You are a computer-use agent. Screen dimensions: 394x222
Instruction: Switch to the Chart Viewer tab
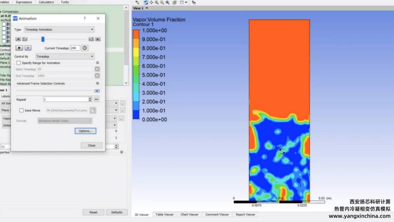click(189, 214)
